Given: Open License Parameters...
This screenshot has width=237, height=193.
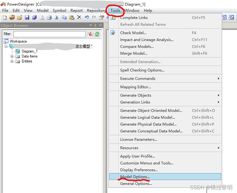Looking at the screenshot, I should click(165, 140).
